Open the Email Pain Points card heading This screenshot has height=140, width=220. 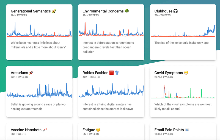169,130
